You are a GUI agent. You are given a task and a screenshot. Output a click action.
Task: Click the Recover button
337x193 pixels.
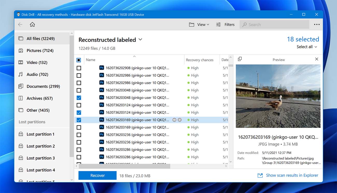pyautogui.click(x=97, y=175)
